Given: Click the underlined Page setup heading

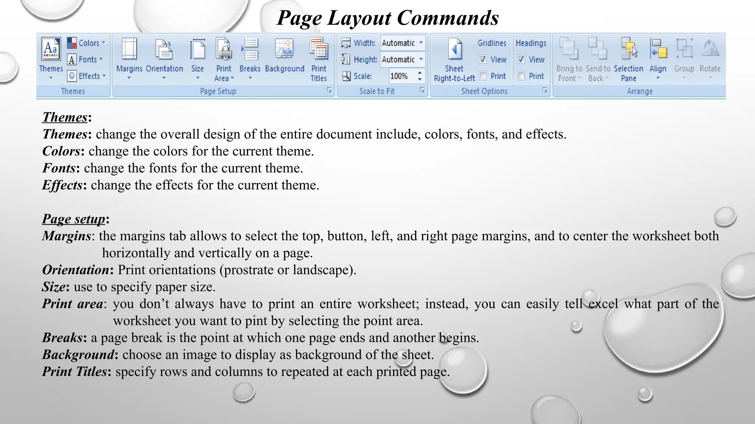Looking at the screenshot, I should click(x=74, y=219).
